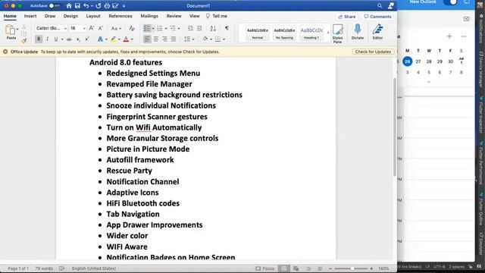This screenshot has height=273, width=485.
Task: Click the Tell me search box
Action: 217,16
